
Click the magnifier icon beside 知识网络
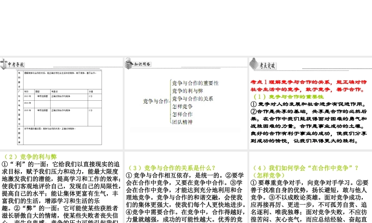tap(129, 63)
